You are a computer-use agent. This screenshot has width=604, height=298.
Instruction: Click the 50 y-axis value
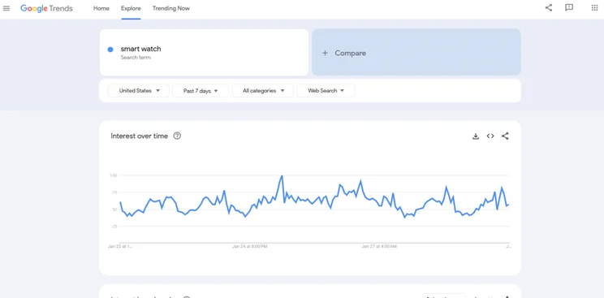(x=114, y=209)
